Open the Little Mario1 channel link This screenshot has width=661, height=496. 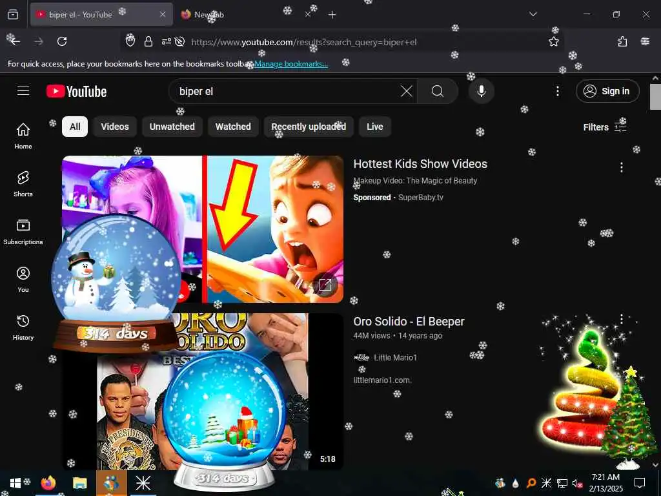[396, 358]
